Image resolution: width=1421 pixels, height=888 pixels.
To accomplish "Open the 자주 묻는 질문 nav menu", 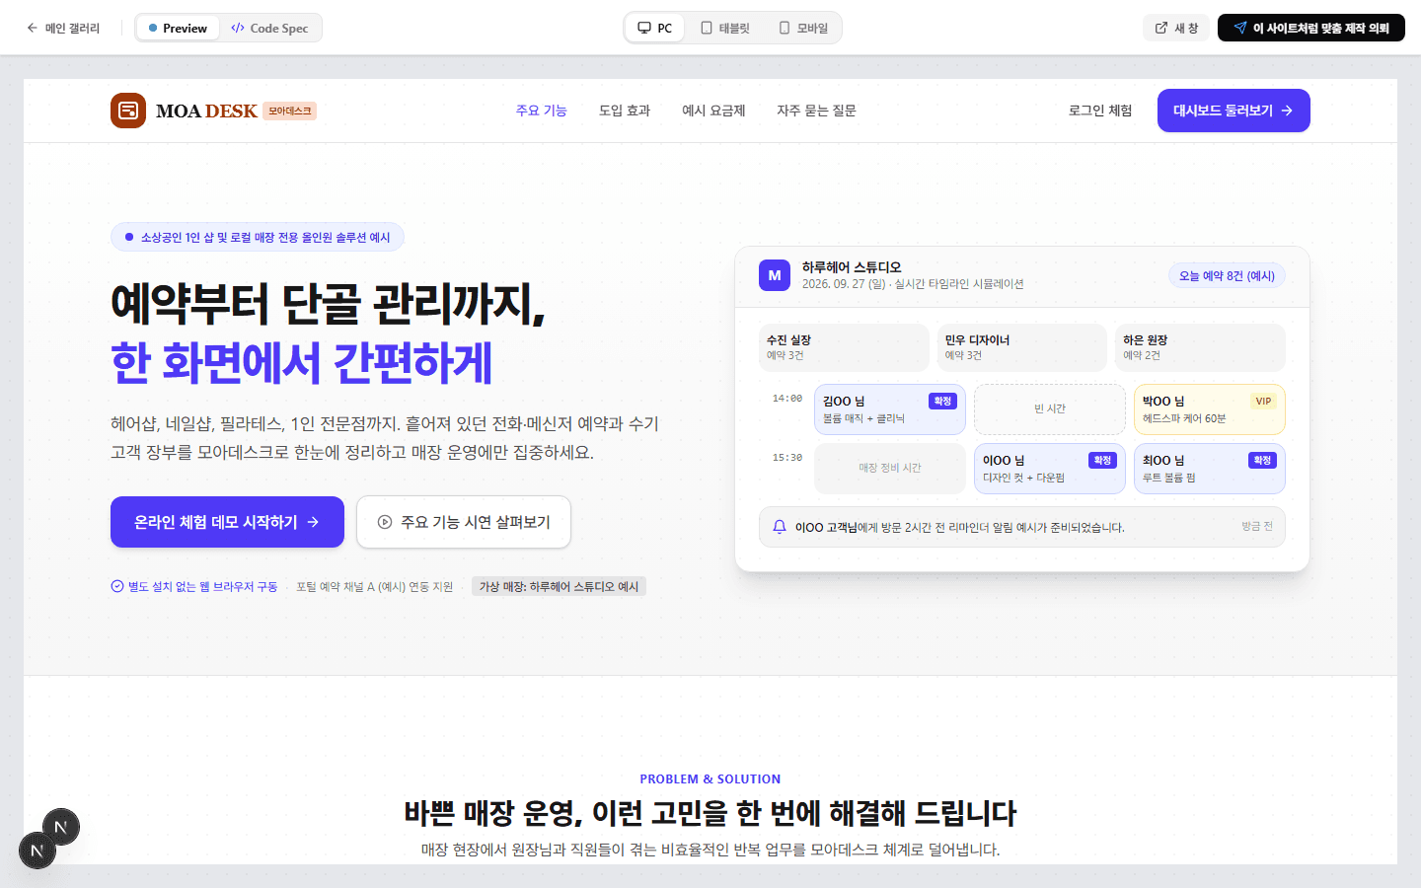I will pos(816,111).
